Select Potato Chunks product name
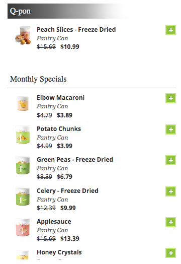The width and height of the screenshot is (181, 264). 59,129
